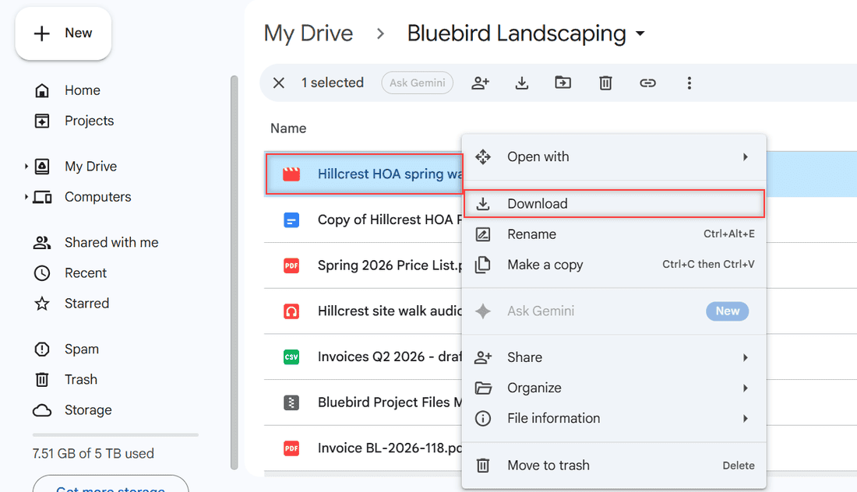Navigate to My Drive breadcrumb
The width and height of the screenshot is (857, 492).
click(x=309, y=33)
